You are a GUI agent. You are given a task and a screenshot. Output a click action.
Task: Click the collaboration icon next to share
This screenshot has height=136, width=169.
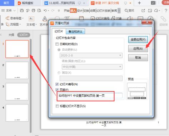(150, 11)
